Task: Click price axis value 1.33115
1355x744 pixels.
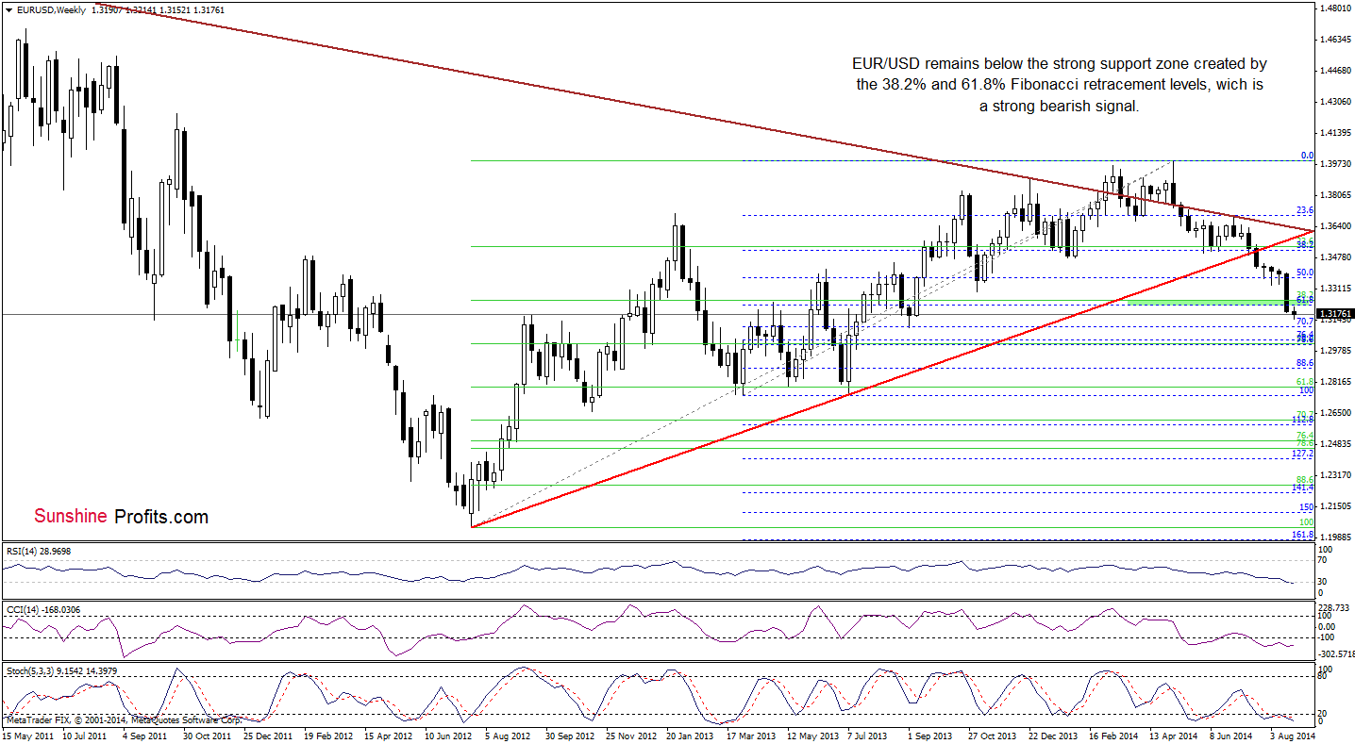Action: pos(1336,289)
